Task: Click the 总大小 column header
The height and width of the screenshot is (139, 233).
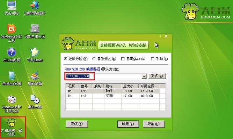Action: pos(130,86)
